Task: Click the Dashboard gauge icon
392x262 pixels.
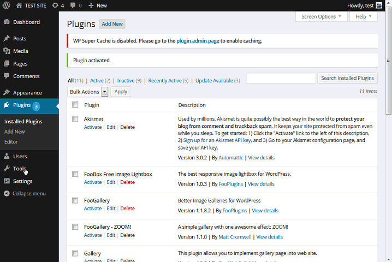Action: (7, 22)
